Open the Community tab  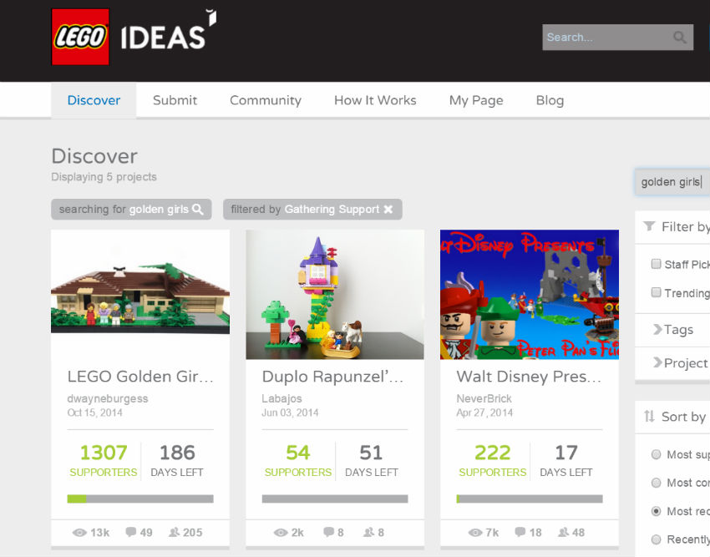point(266,100)
